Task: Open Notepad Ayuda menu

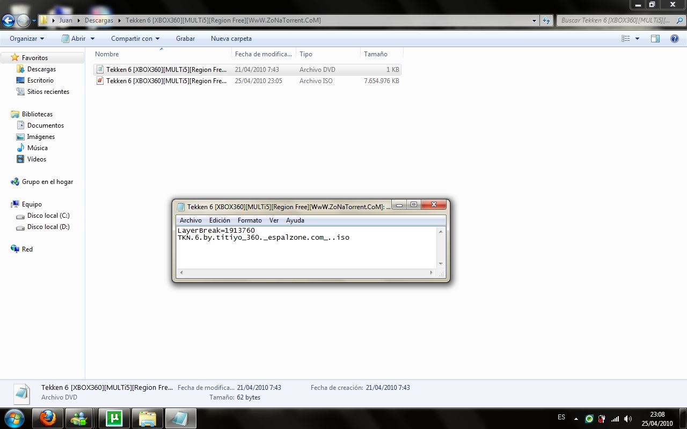Action: point(295,220)
